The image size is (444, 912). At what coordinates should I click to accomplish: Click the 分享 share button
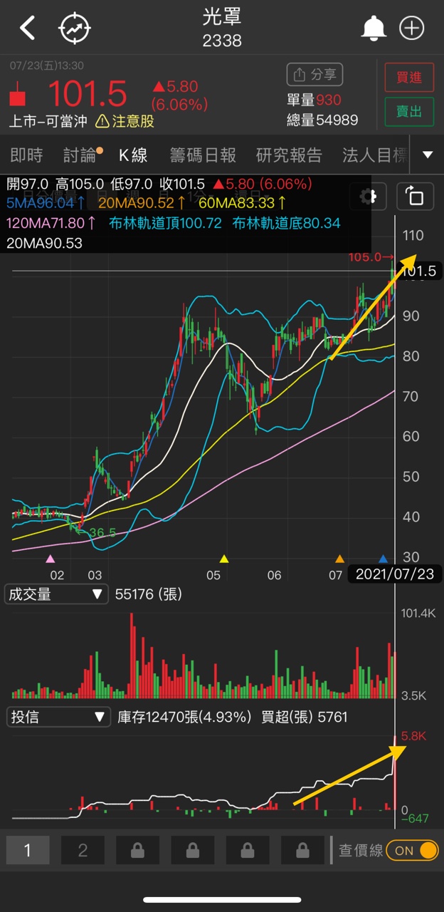point(314,74)
